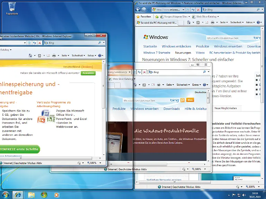Viewport: 266px width, 199px height.
Task: Launch Windows Media Player from the taskbar
Action: coord(56,195)
